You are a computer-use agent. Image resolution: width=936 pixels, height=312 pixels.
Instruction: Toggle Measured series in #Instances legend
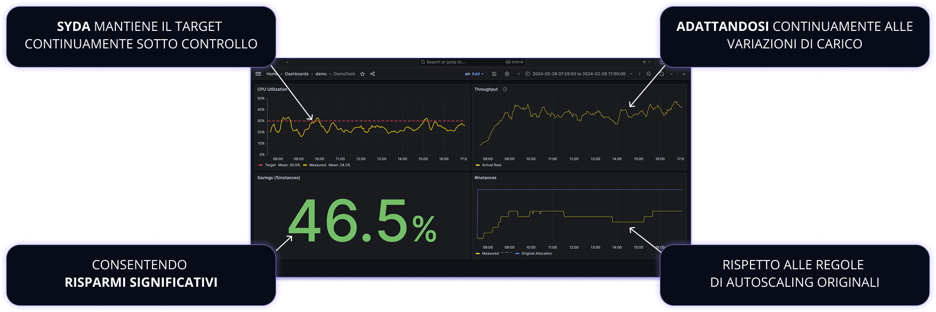click(x=490, y=254)
